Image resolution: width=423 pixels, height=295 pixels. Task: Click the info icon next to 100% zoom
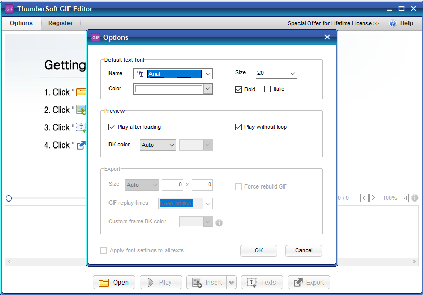pos(415,198)
